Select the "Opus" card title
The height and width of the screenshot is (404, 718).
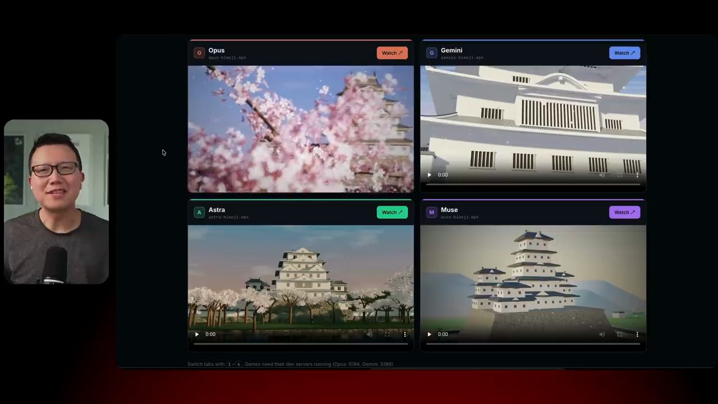(x=217, y=50)
